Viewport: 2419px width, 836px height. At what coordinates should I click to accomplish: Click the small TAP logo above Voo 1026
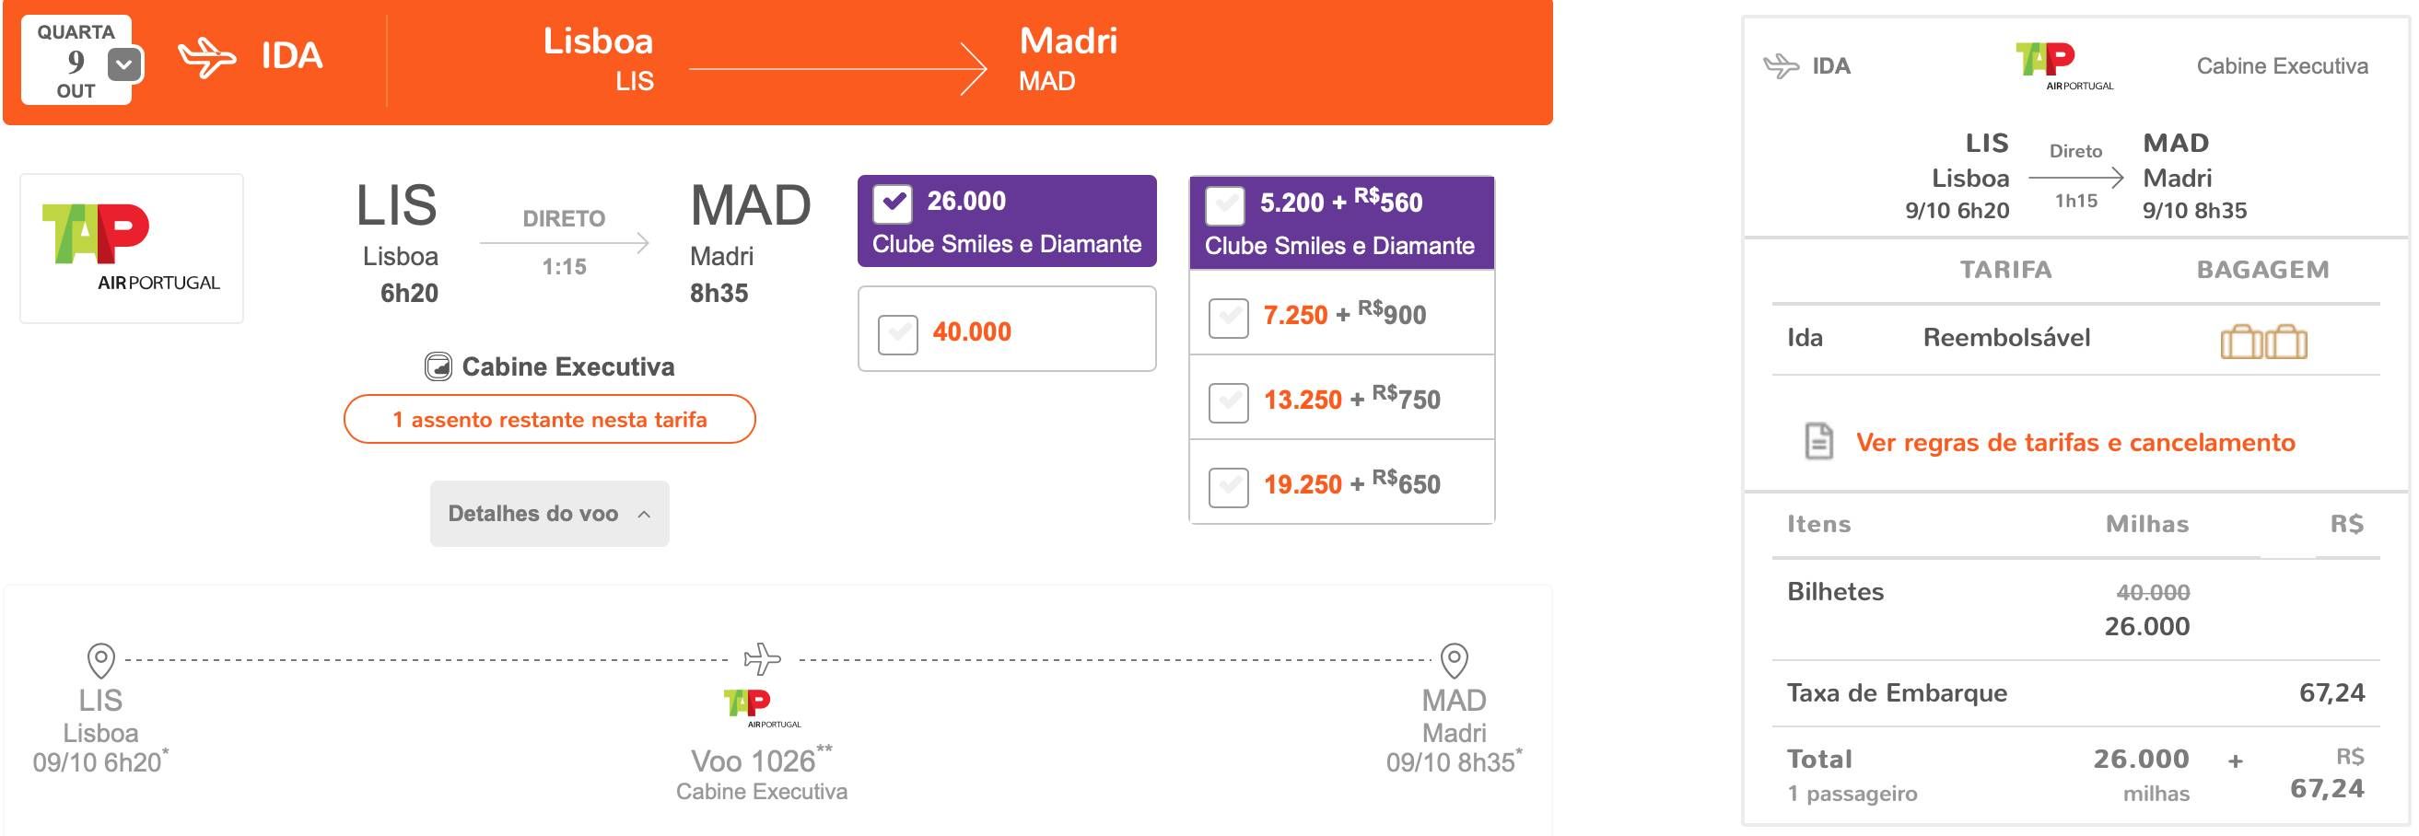(x=762, y=708)
